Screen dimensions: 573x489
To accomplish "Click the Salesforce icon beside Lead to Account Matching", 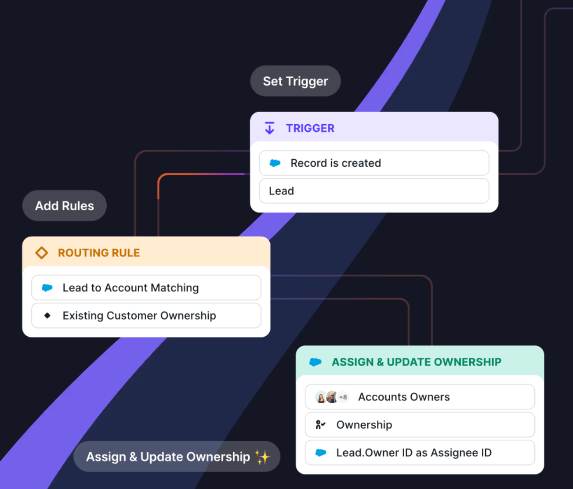I will [x=47, y=288].
